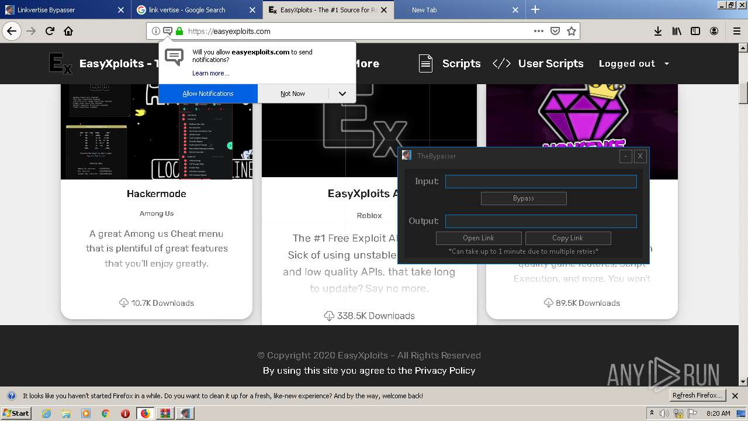
Task: Switch to link vertise Google Search tab
Action: pos(196,10)
